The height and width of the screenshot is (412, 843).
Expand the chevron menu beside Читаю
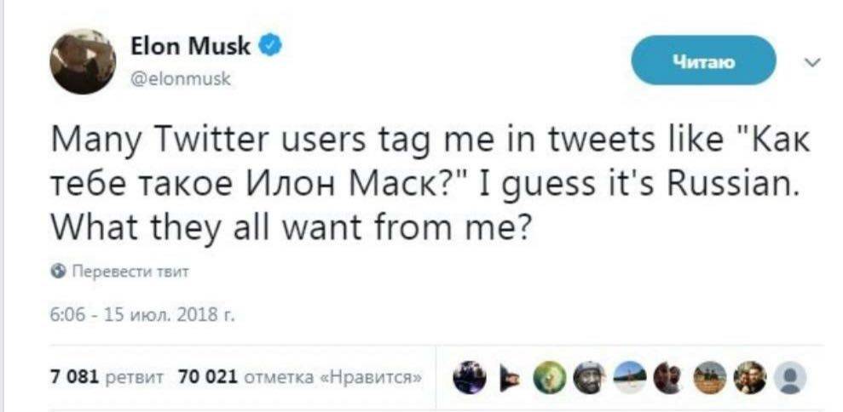click(x=814, y=63)
